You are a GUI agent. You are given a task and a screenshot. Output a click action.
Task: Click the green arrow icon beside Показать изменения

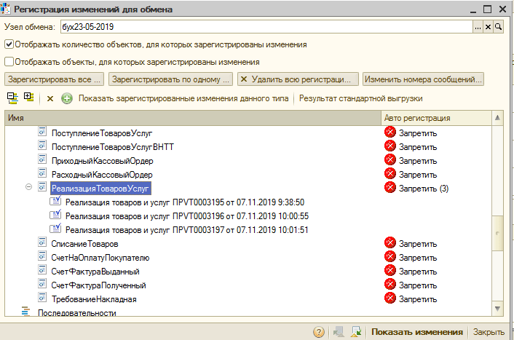tap(356, 332)
